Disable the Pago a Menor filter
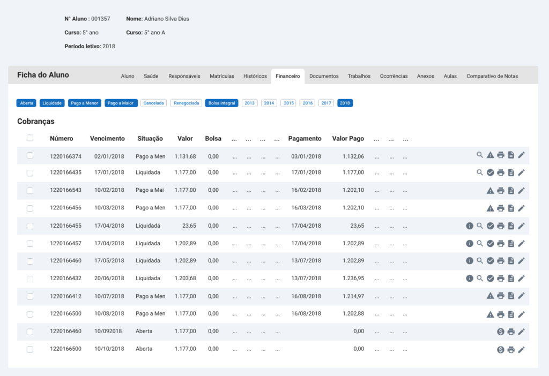The image size is (549, 376). [84, 103]
